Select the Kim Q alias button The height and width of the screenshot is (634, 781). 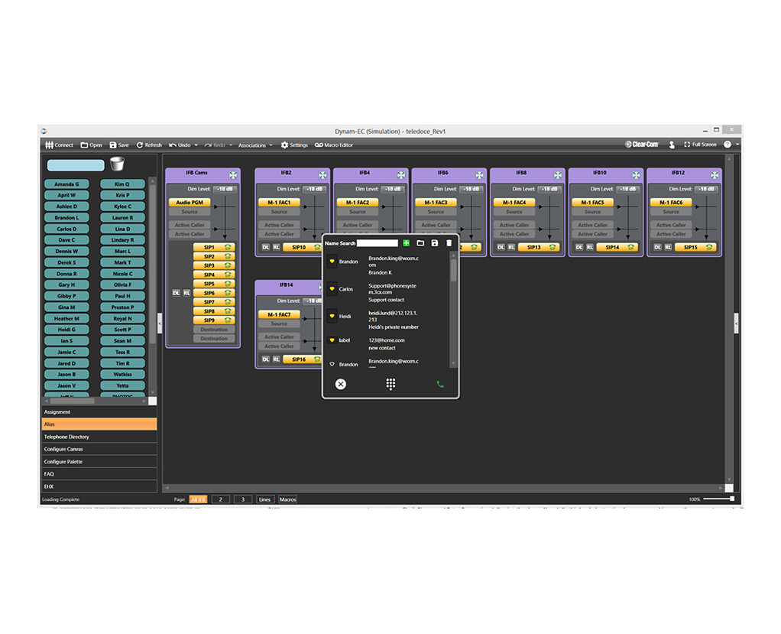tap(122, 184)
